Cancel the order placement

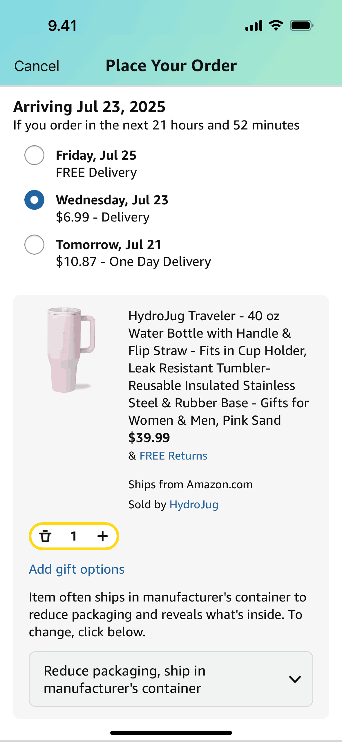(x=37, y=66)
